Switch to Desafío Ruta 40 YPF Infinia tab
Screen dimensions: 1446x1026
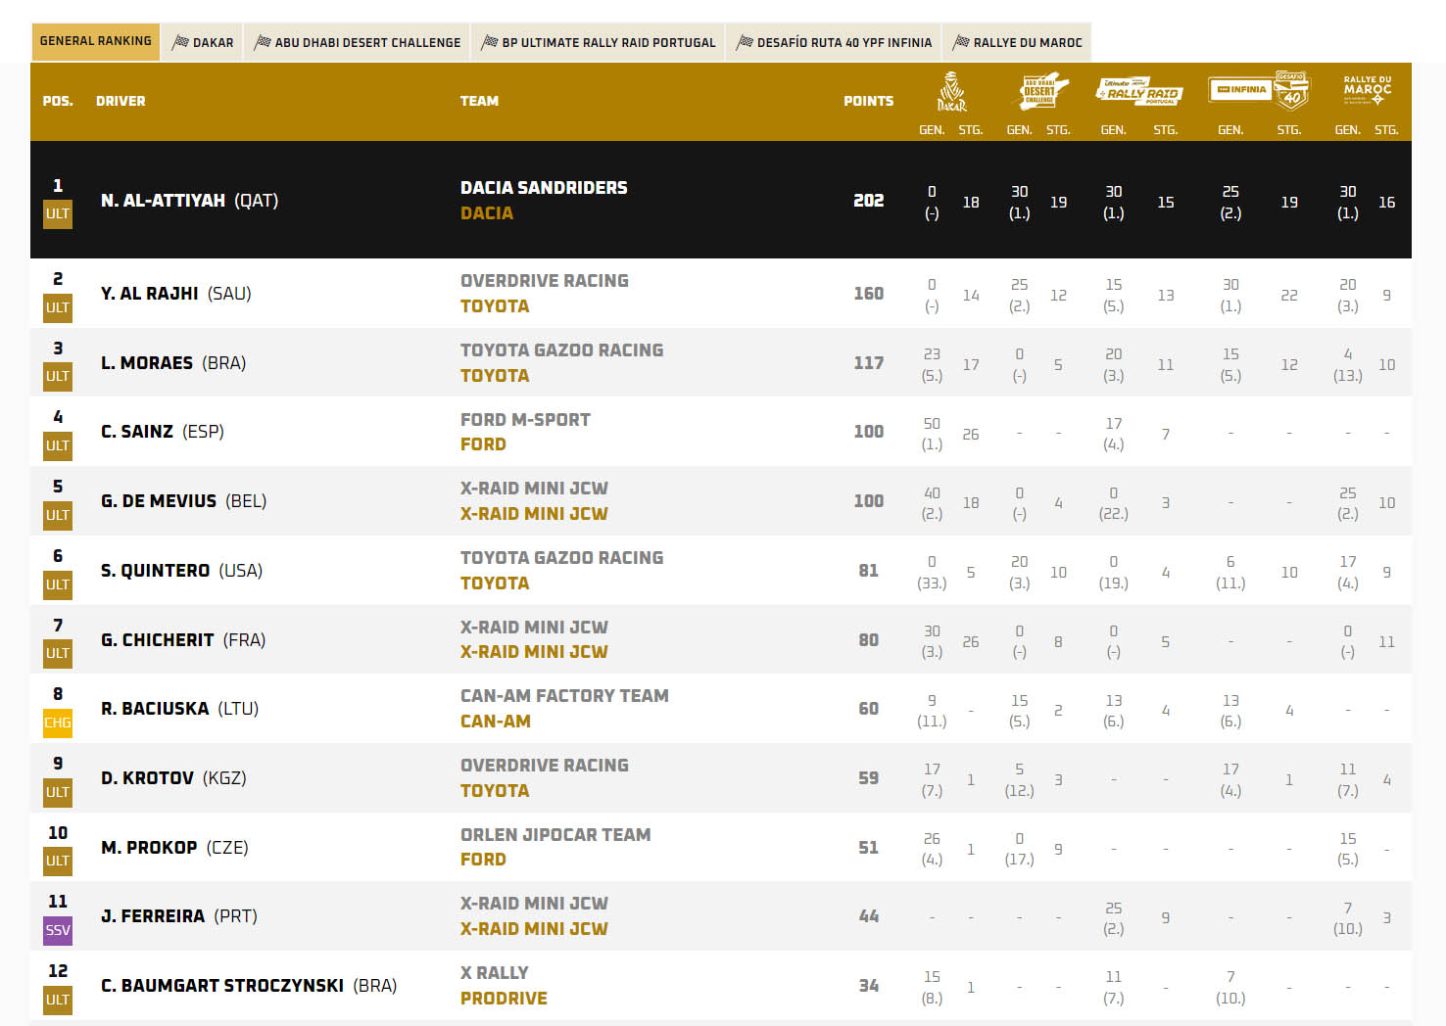point(834,42)
